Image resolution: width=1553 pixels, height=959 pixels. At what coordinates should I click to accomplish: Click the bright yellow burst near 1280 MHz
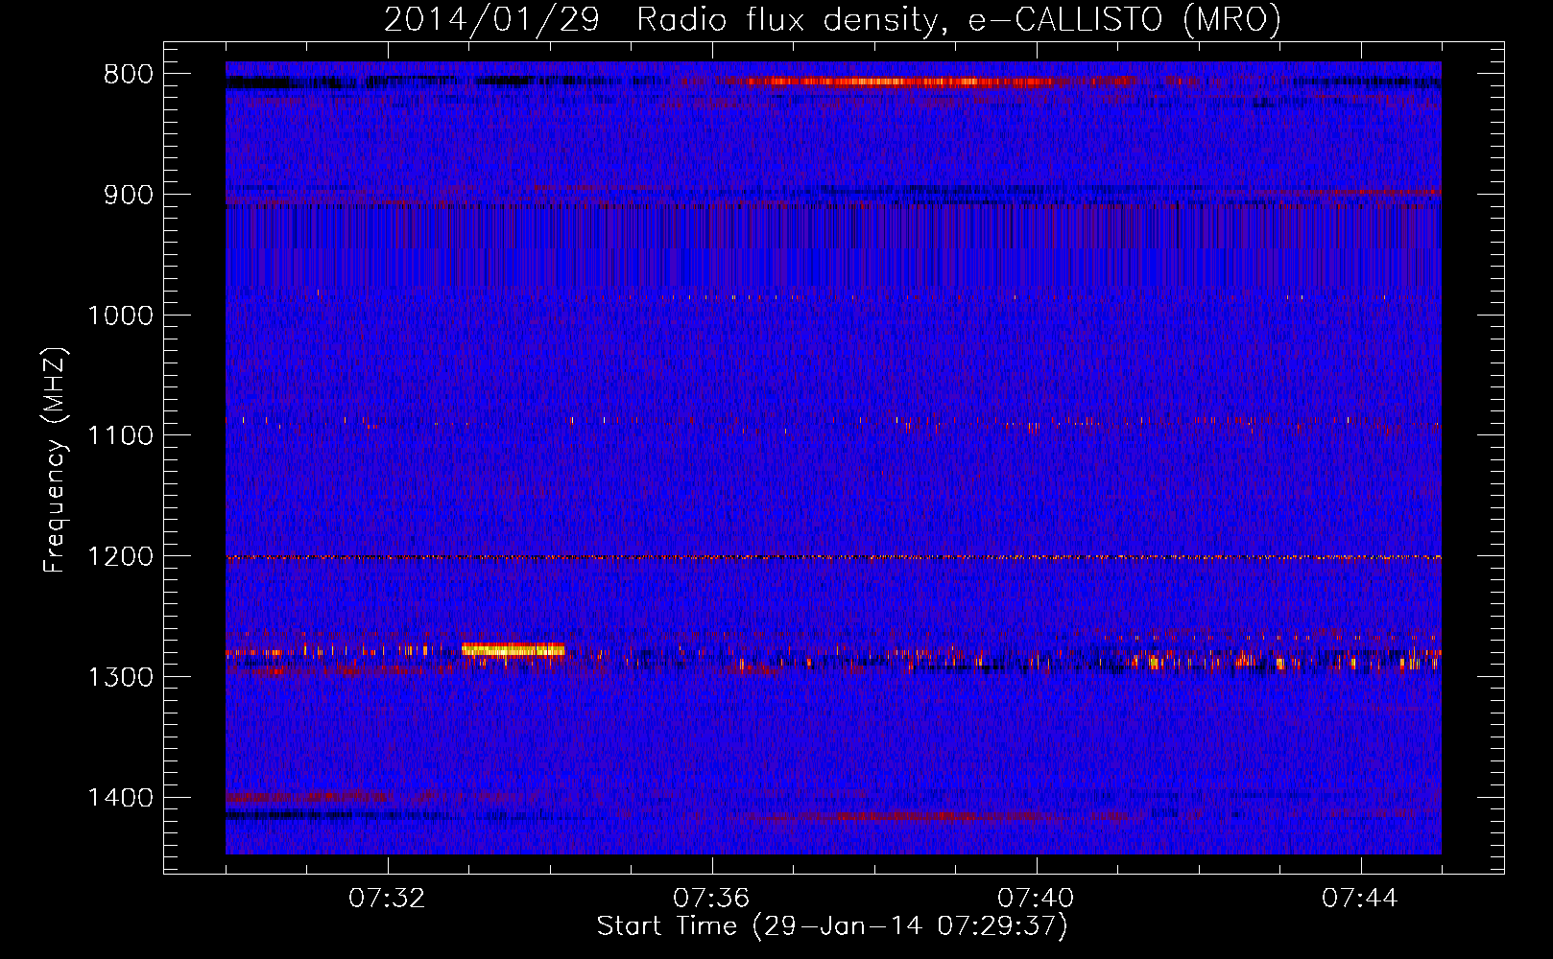pos(513,649)
